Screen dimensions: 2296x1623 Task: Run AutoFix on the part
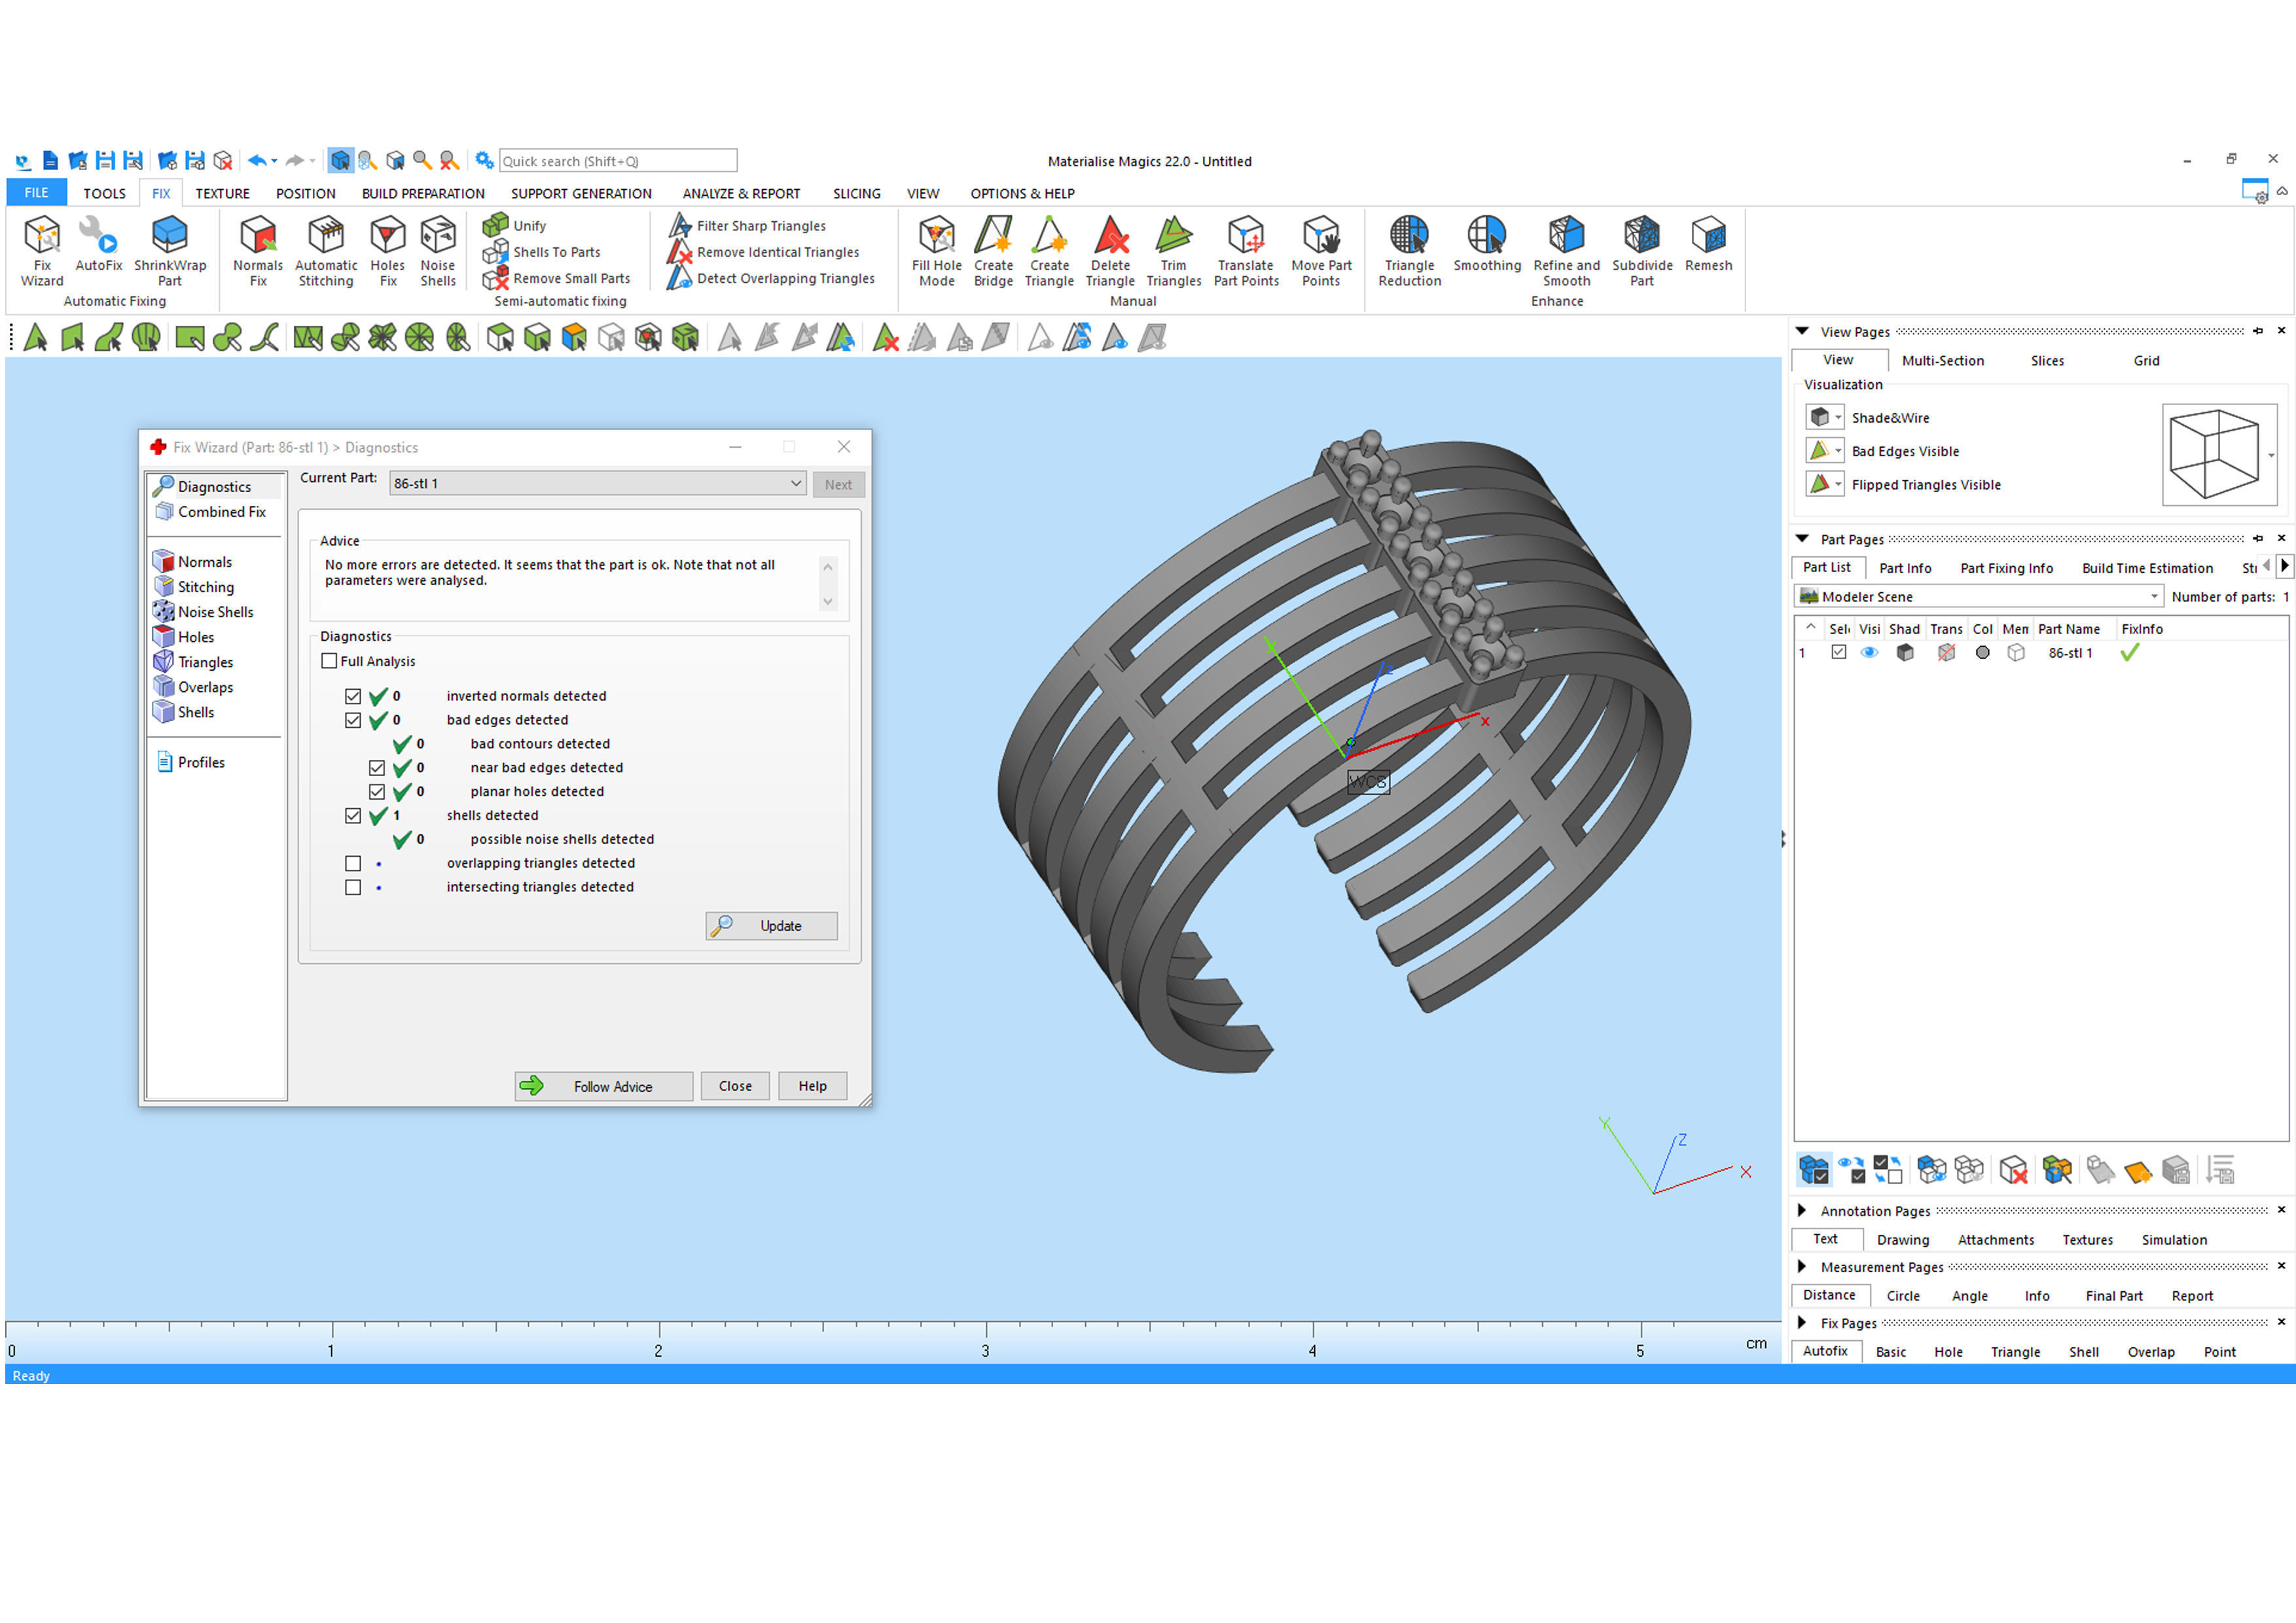tap(98, 243)
